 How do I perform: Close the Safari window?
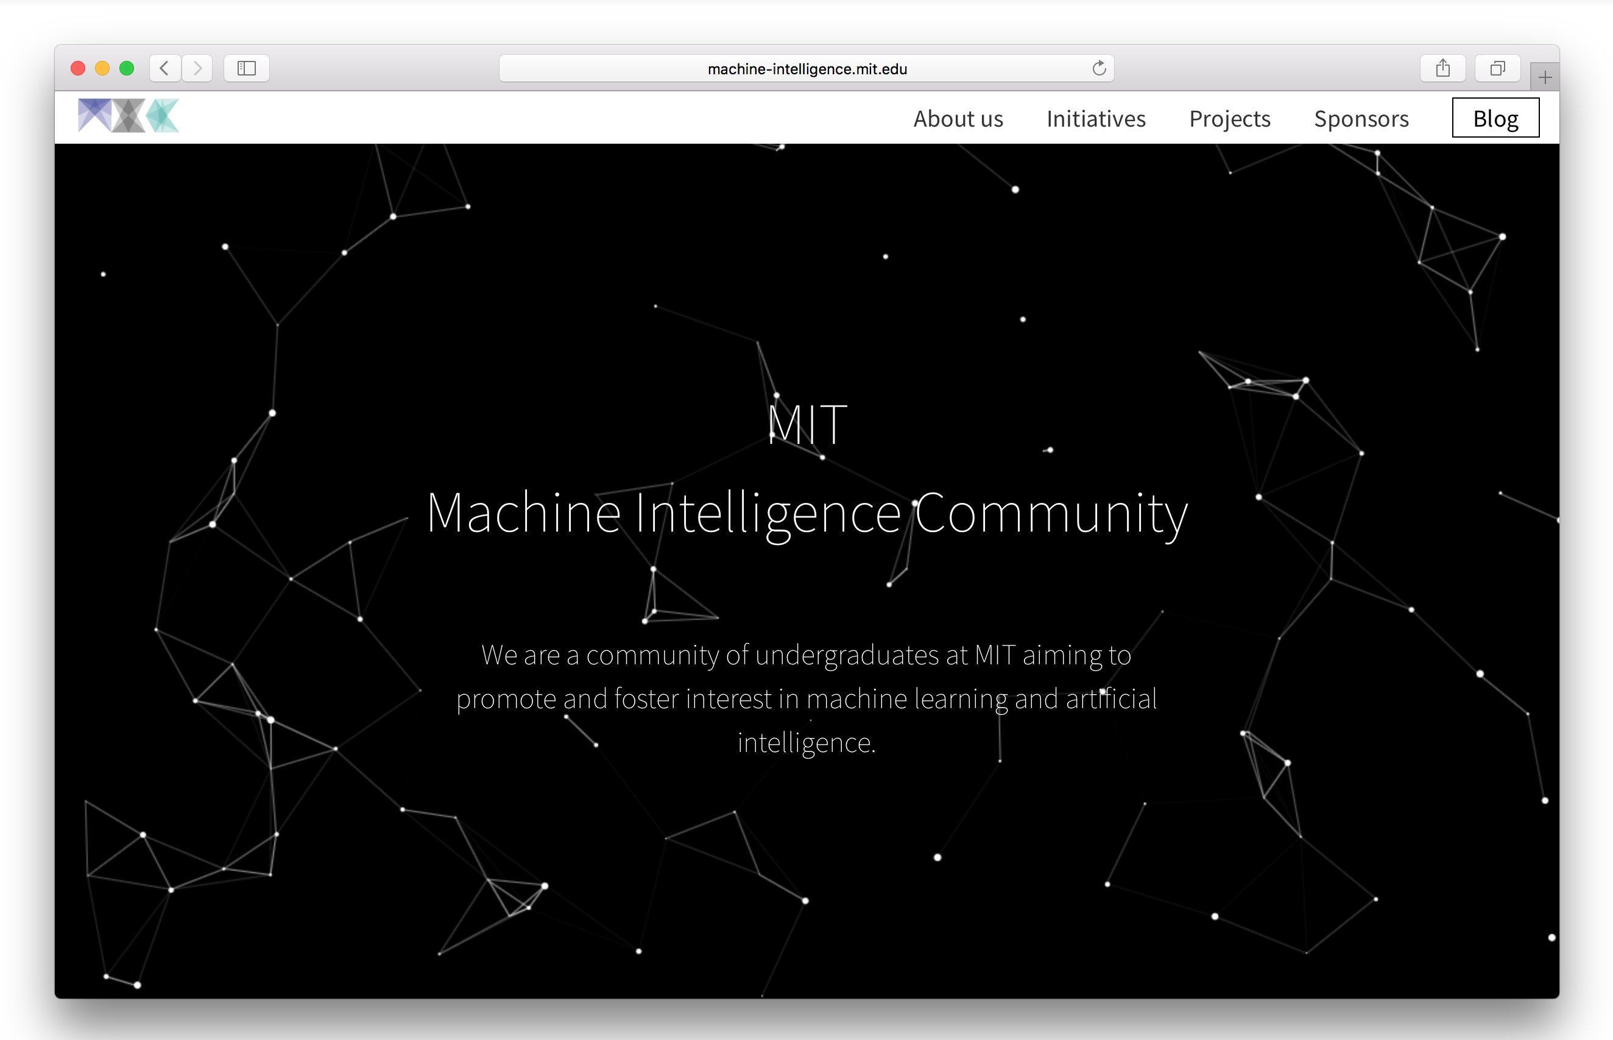[78, 68]
